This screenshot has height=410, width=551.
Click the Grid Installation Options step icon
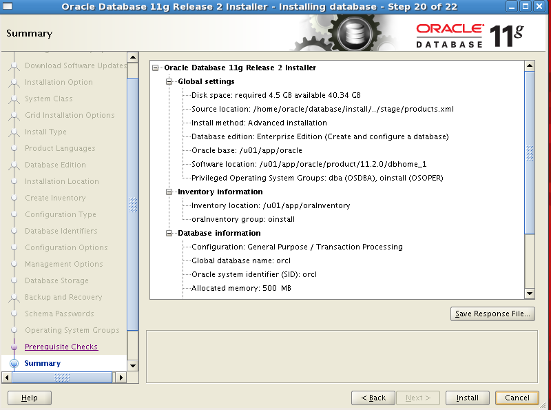point(14,115)
